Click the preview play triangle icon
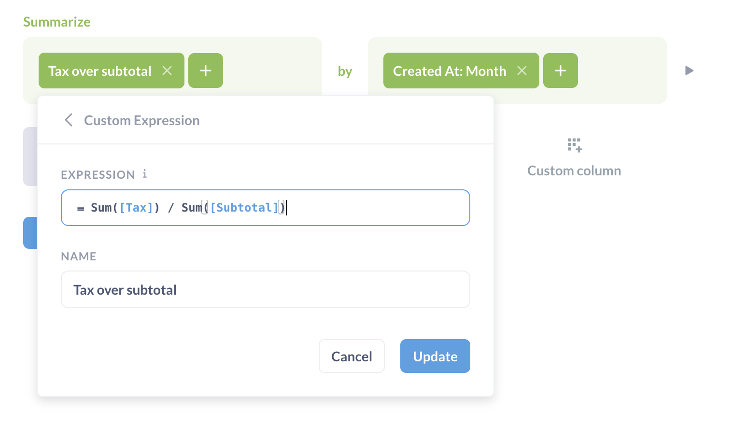Viewport: 732px width, 428px height. 689,71
